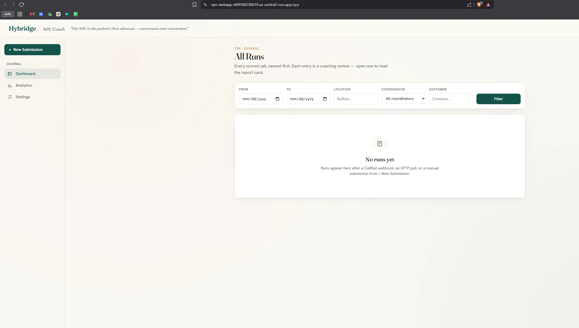Click the Brave Rewards triangle icon

488,5
